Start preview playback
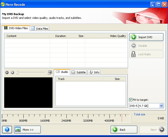Screen dimensions: 168x137 click(12, 72)
